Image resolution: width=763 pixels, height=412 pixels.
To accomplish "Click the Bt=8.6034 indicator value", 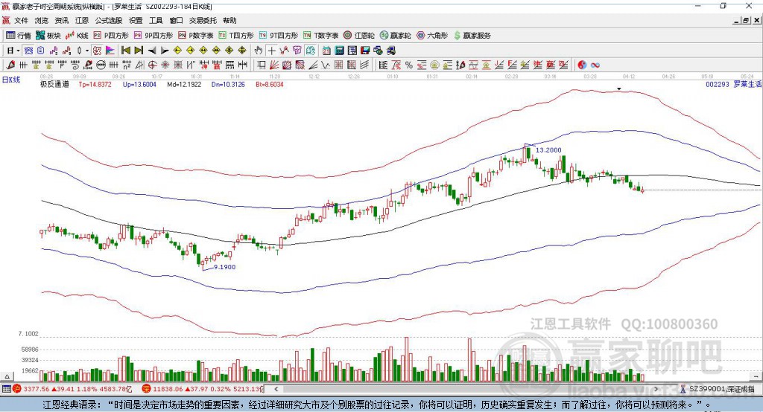I will pyautogui.click(x=270, y=84).
